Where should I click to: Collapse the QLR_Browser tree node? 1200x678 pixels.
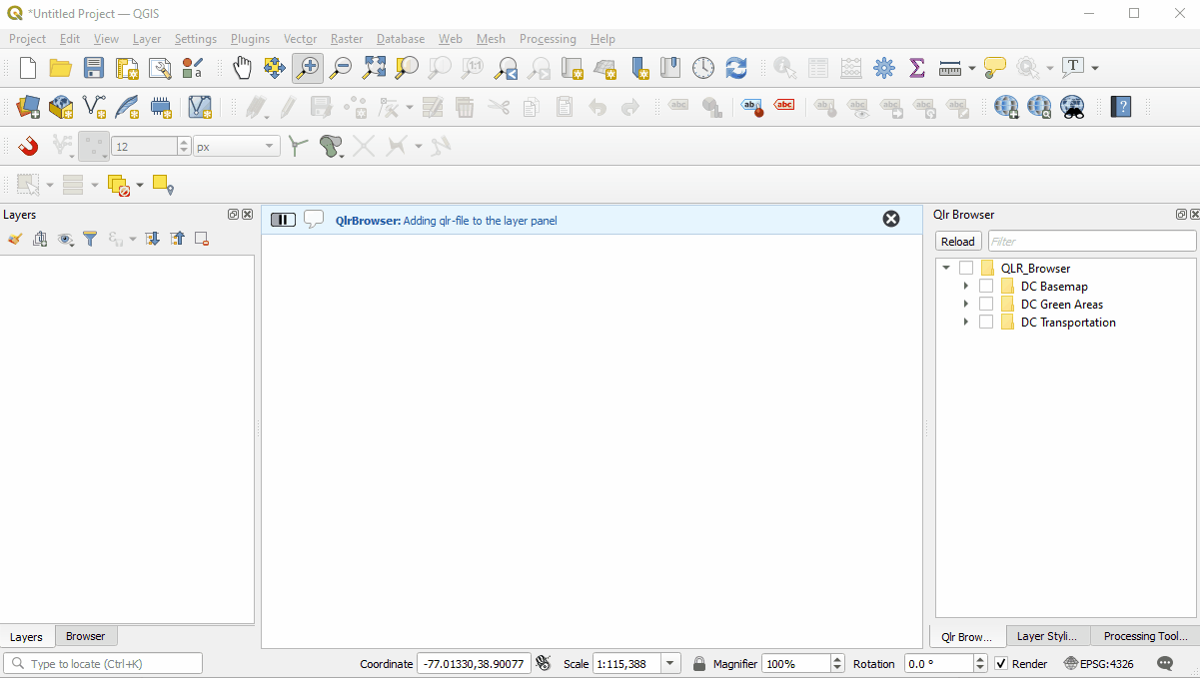point(945,268)
